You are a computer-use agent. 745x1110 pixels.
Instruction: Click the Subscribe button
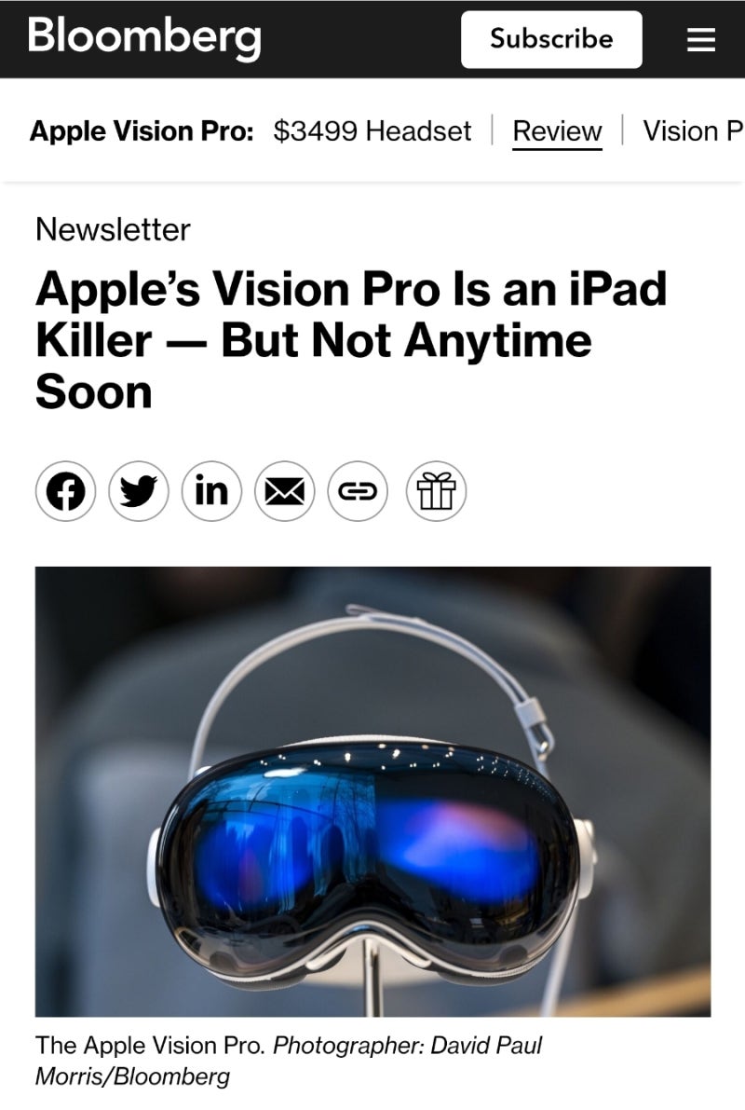551,40
